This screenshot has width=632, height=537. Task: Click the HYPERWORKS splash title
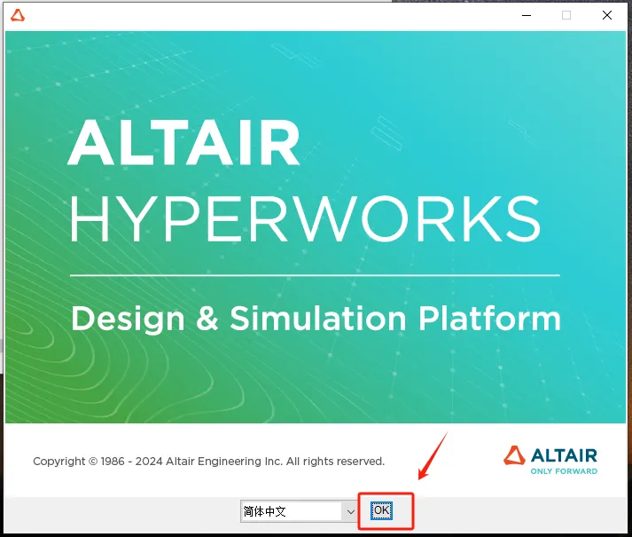(305, 219)
